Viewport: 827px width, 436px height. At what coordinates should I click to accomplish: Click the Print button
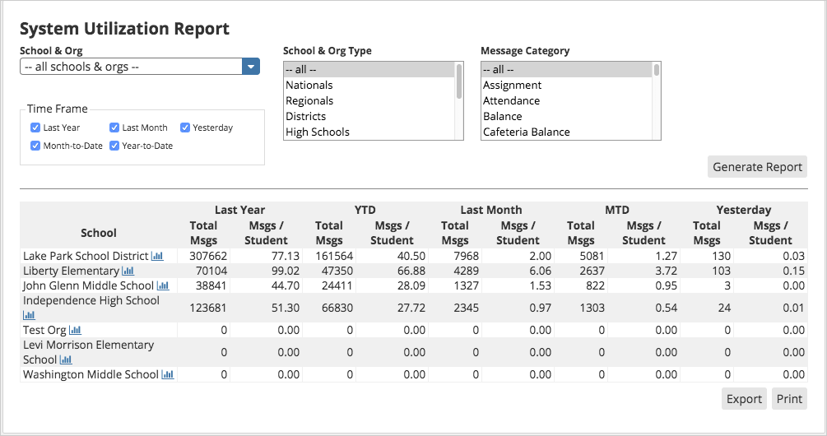pos(789,399)
